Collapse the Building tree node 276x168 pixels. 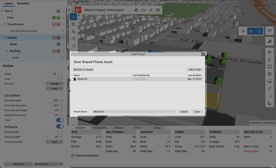pos(7,51)
